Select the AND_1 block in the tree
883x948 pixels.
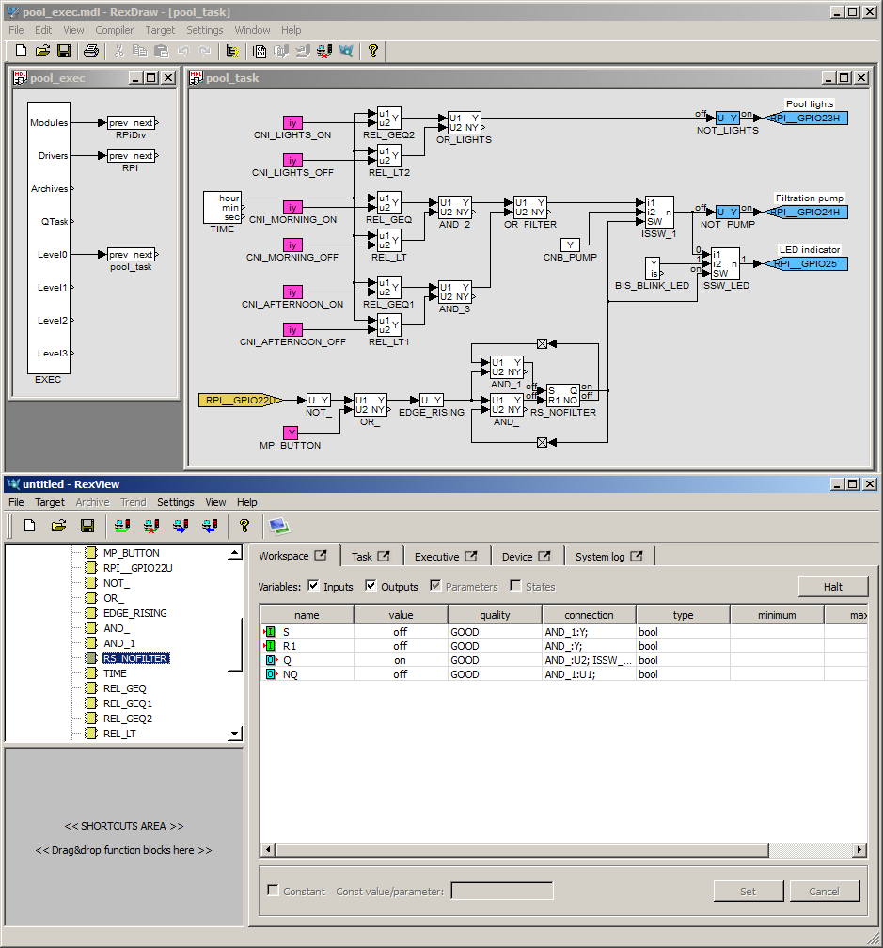tap(119, 643)
